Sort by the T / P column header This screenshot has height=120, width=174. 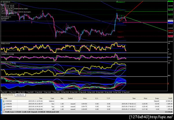[x=108, y=98]
